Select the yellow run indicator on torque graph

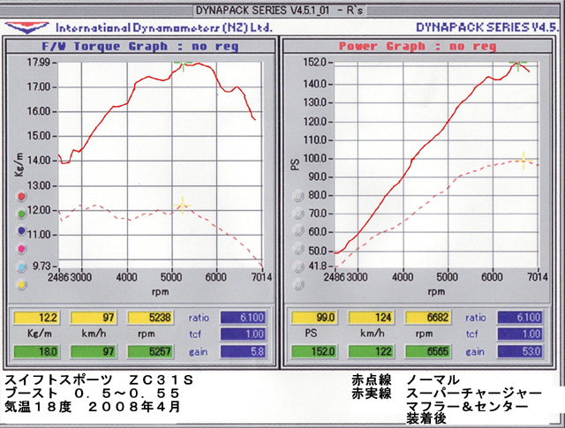21,285
